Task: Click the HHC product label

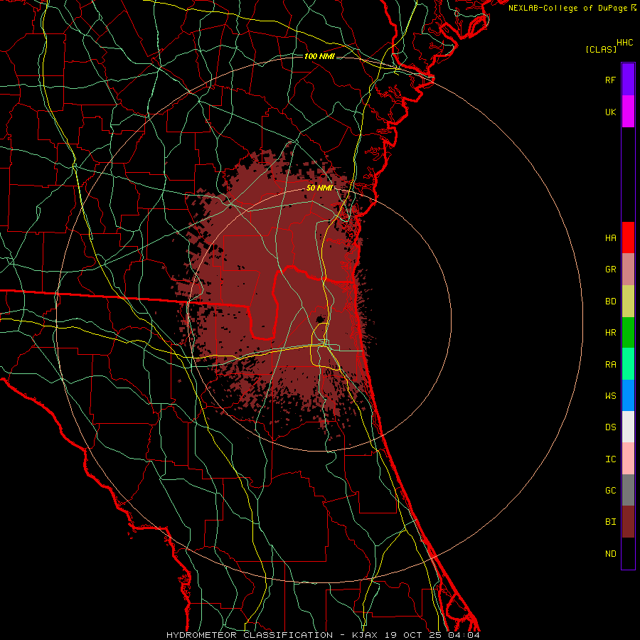Action: coord(624,43)
